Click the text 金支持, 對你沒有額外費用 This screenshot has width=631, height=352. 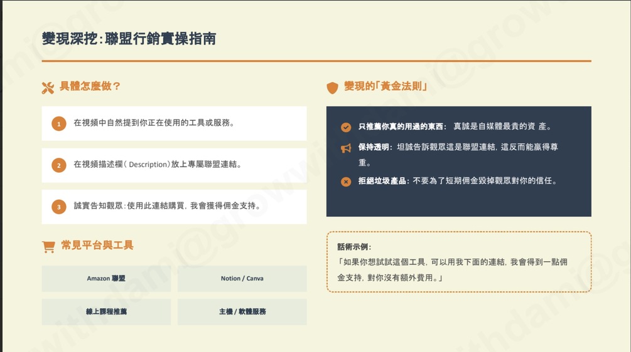click(389, 277)
